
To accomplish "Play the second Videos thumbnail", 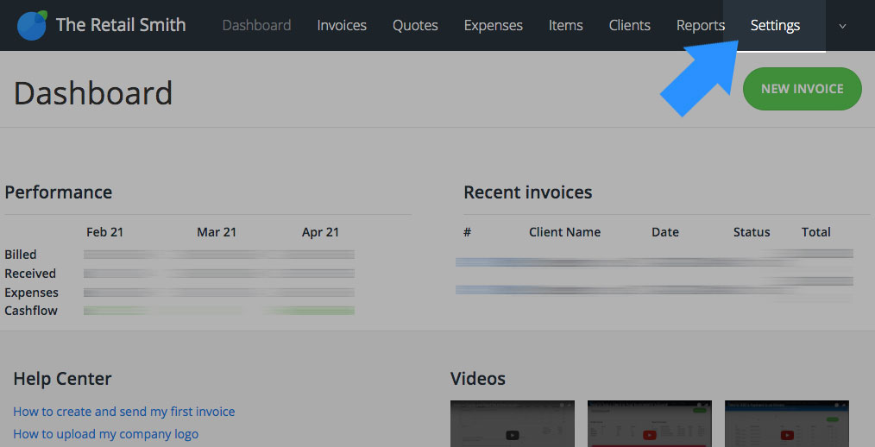I will tap(650, 424).
